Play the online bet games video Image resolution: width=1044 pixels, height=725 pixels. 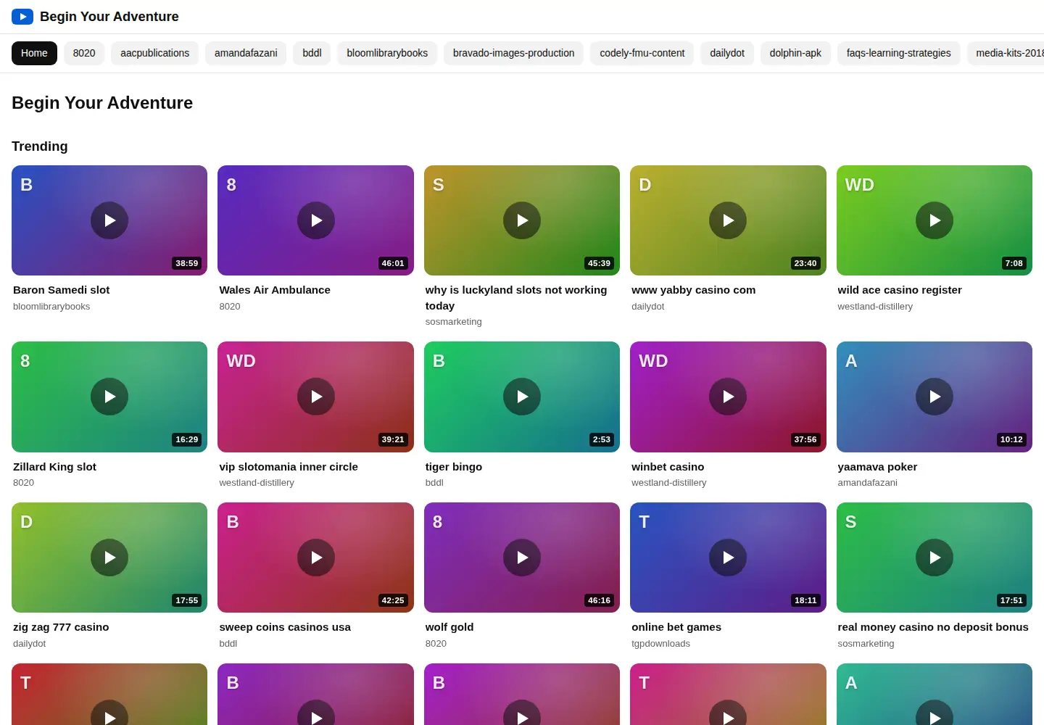point(728,558)
